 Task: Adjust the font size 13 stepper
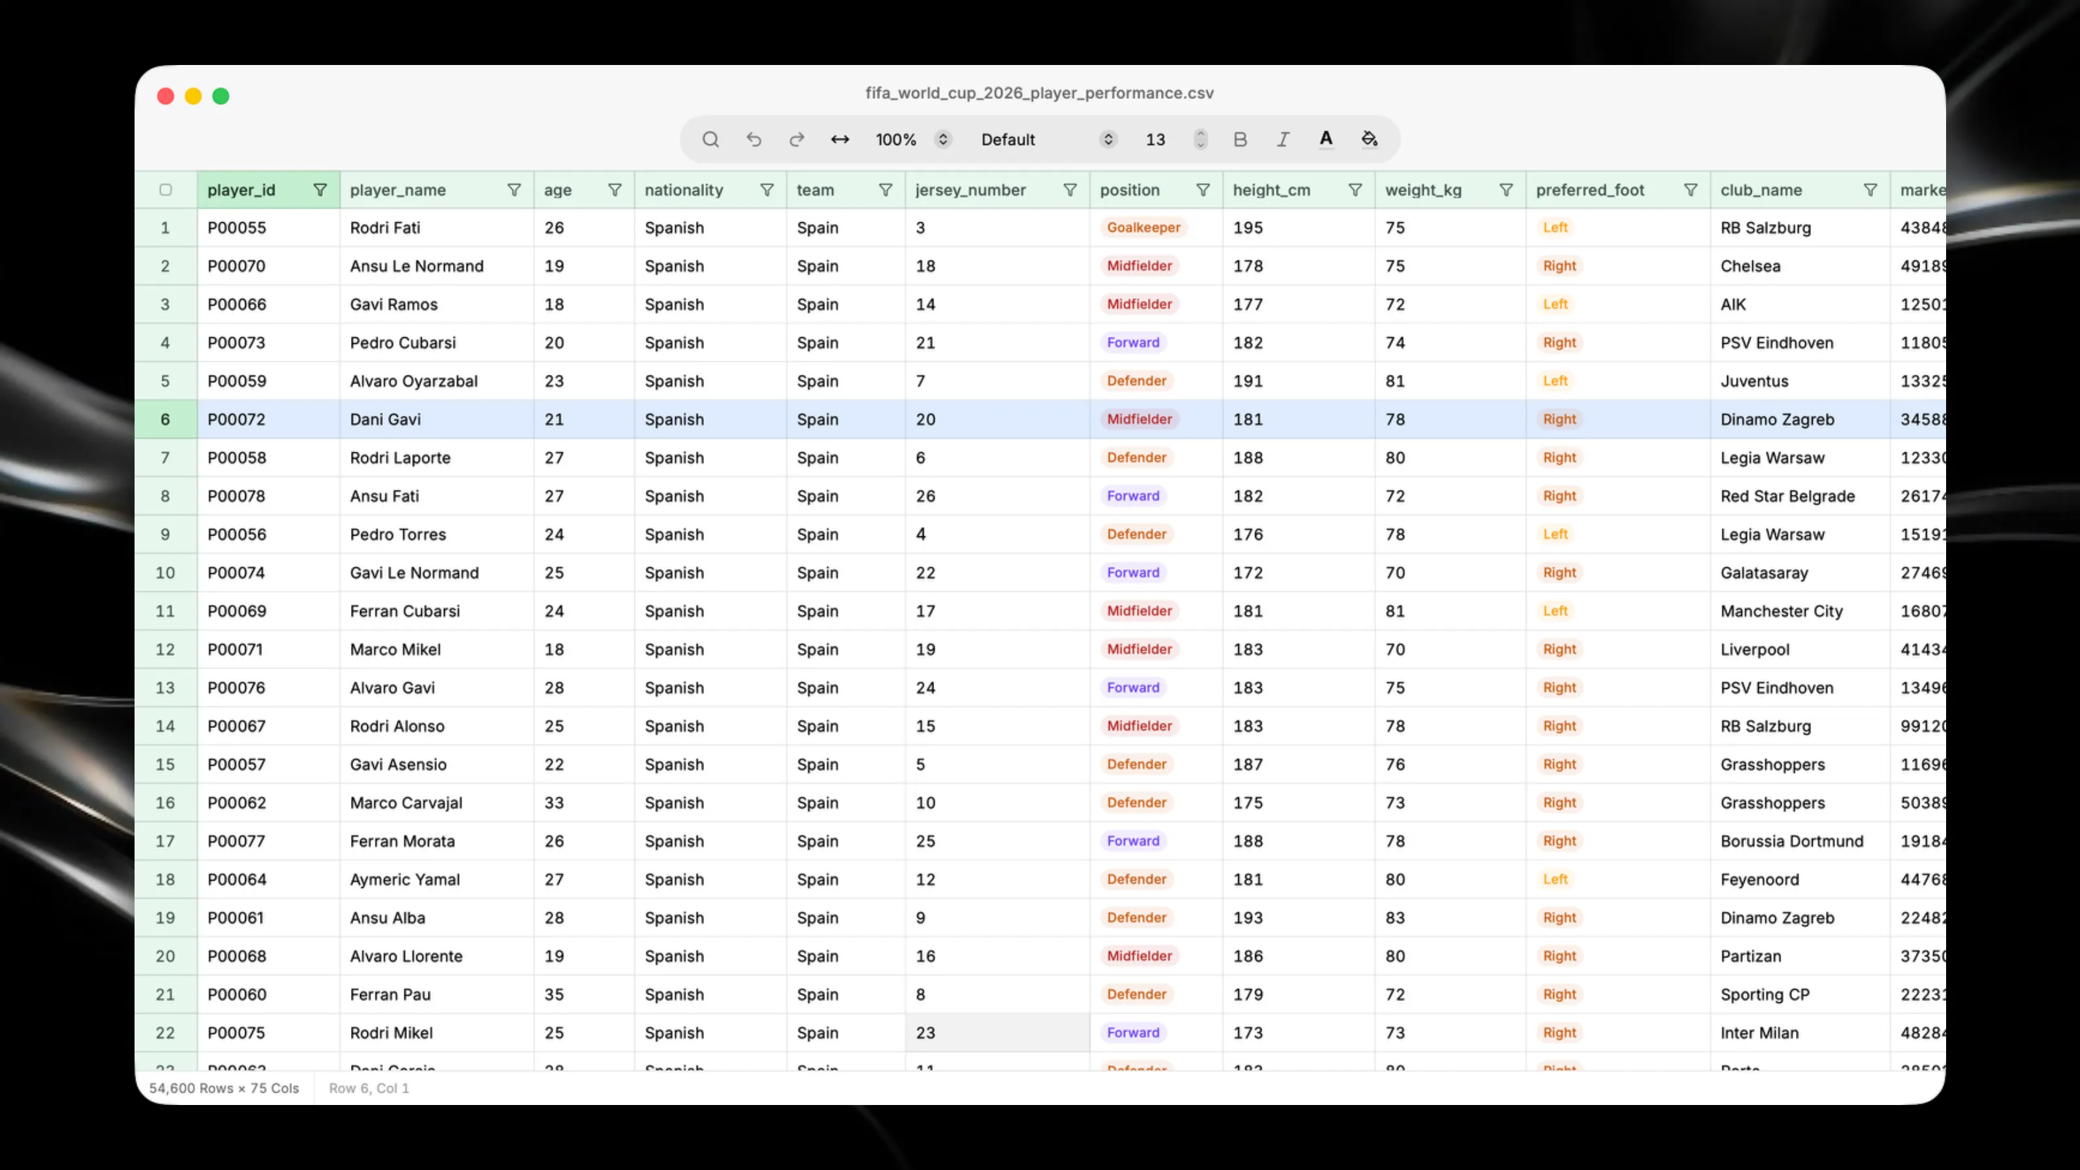pyautogui.click(x=1201, y=140)
